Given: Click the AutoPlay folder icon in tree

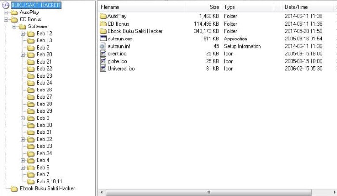Looking at the screenshot, I should tap(14, 13).
